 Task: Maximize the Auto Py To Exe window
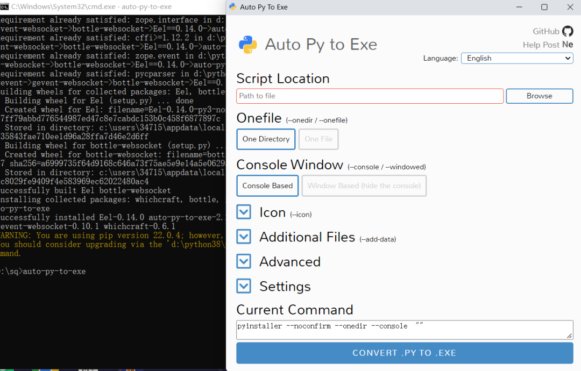(544, 7)
